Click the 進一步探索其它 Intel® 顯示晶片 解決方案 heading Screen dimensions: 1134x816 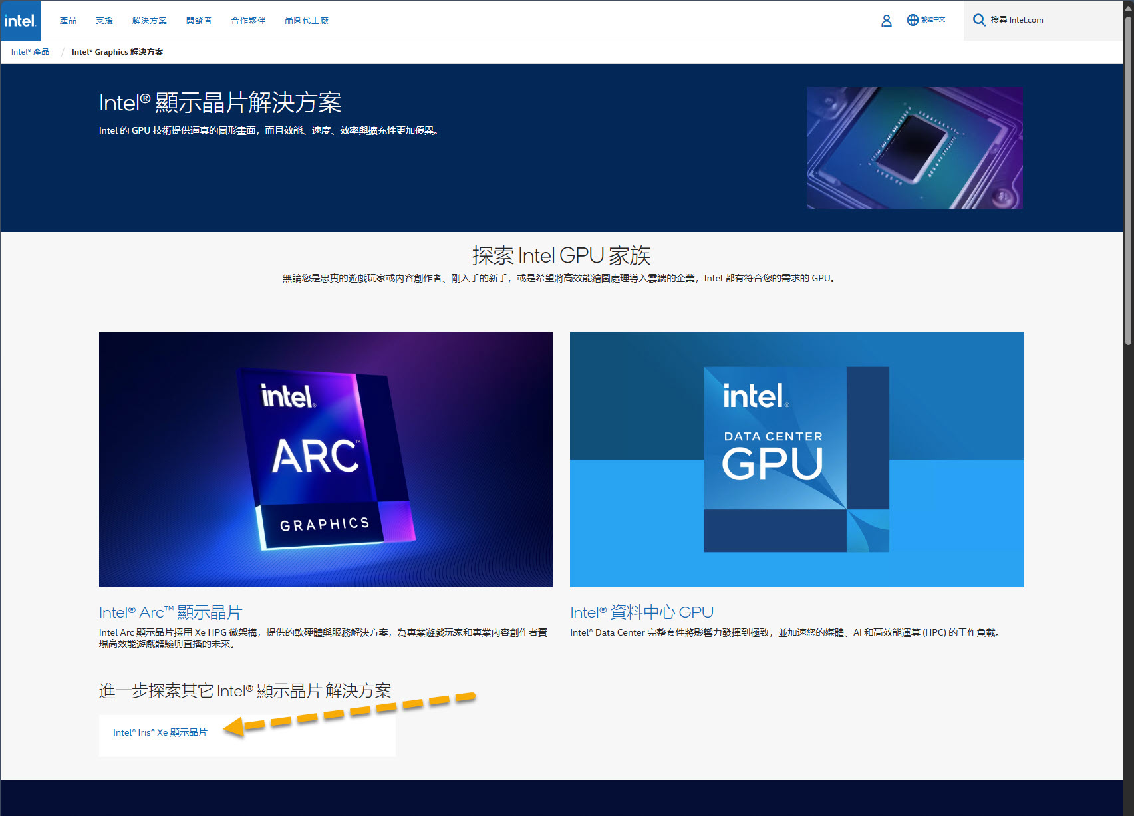coord(245,691)
